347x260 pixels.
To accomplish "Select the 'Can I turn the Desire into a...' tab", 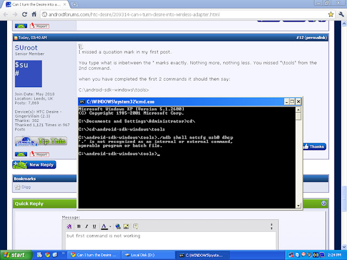I will click(x=34, y=4).
